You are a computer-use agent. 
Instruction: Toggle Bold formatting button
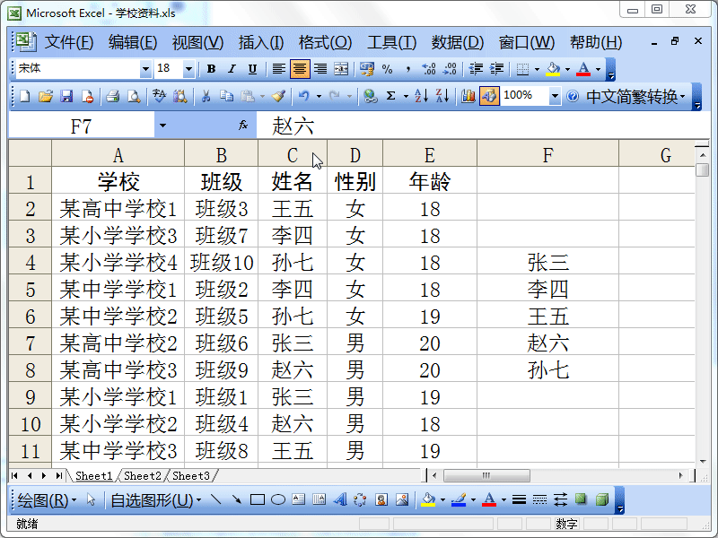click(211, 69)
